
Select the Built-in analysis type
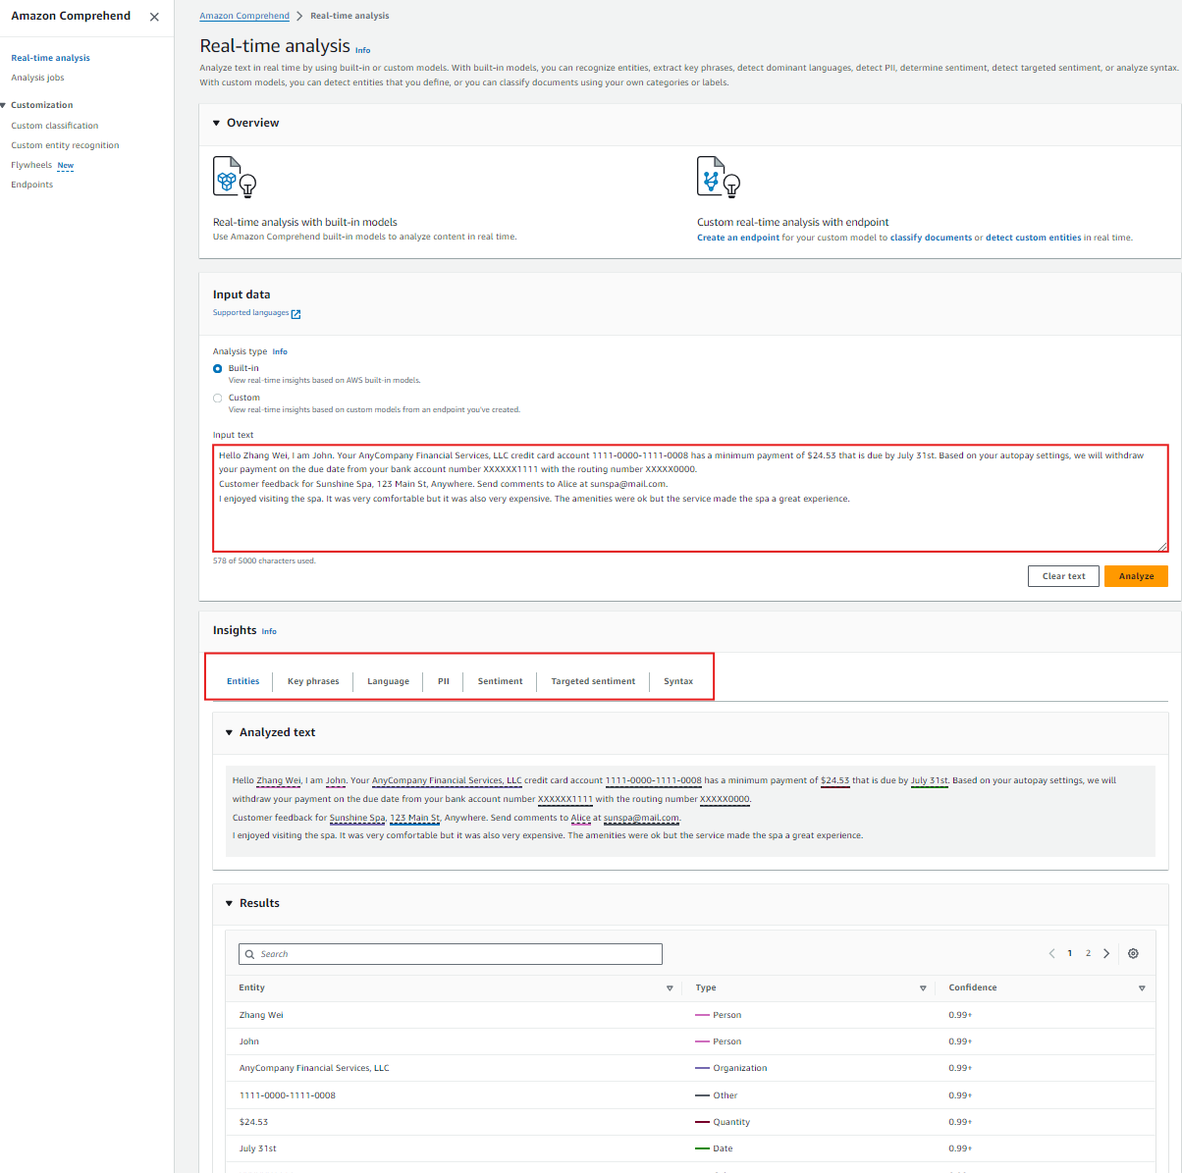[x=218, y=369]
